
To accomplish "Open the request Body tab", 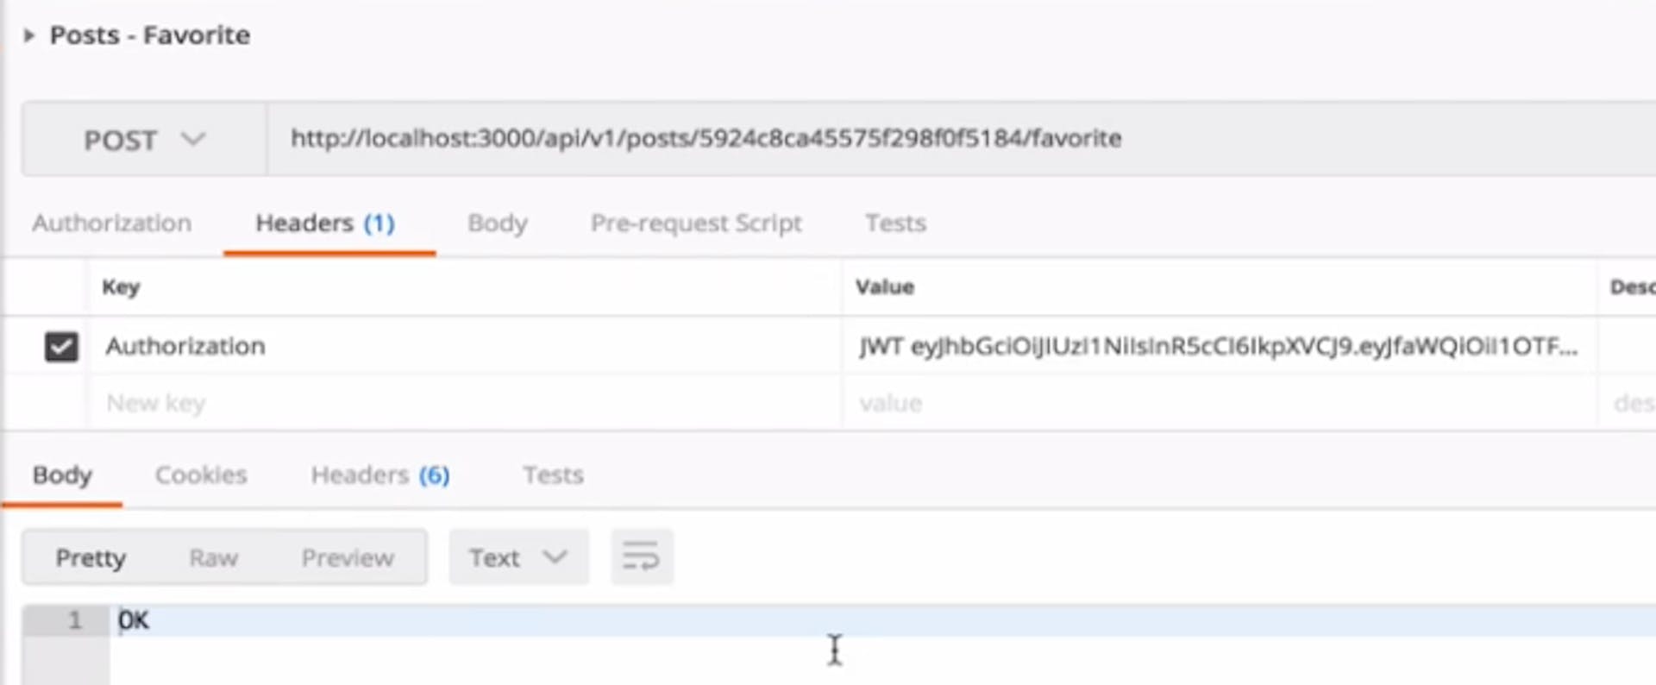I will pyautogui.click(x=498, y=223).
